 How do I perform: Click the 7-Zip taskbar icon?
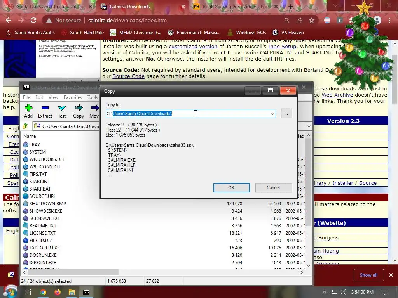point(86,292)
